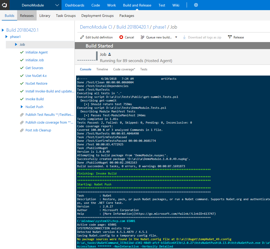Viewport: 270px width, 249px height.
Task: Open the Test menu
Action: [x=162, y=5]
